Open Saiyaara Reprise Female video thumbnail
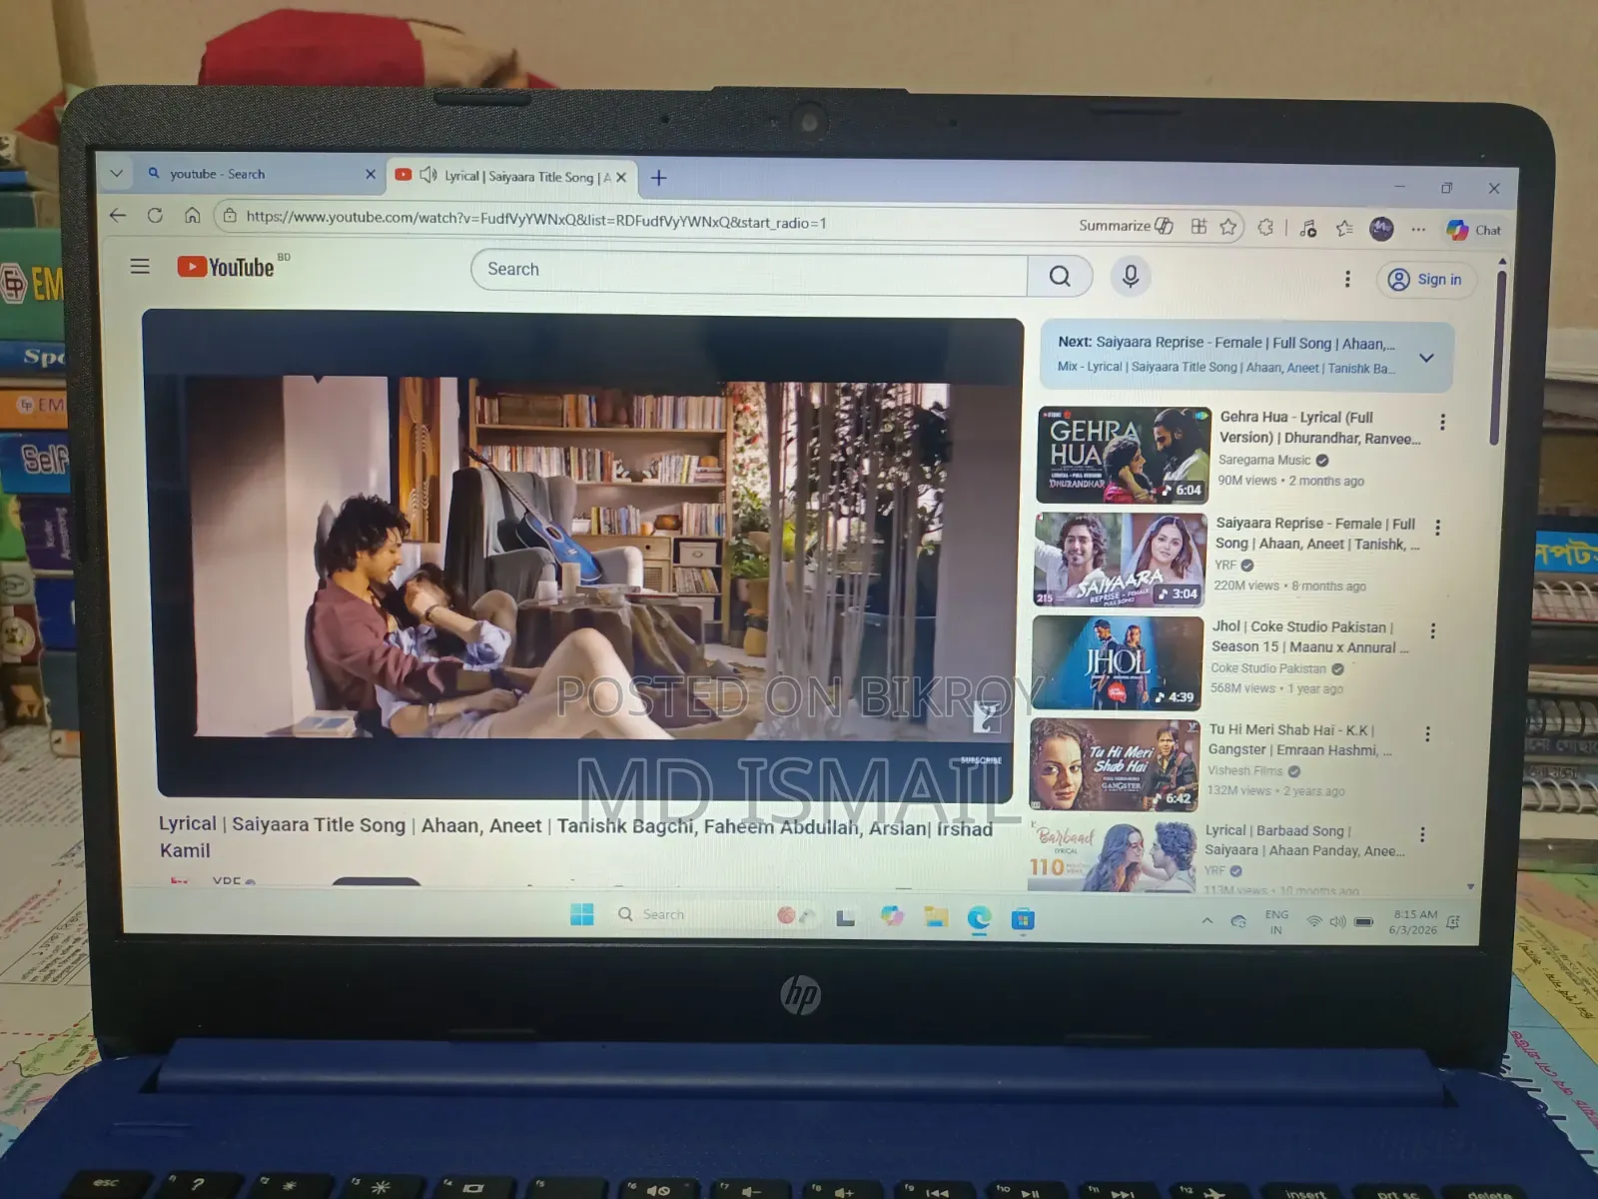The height and width of the screenshot is (1199, 1598). click(x=1120, y=560)
